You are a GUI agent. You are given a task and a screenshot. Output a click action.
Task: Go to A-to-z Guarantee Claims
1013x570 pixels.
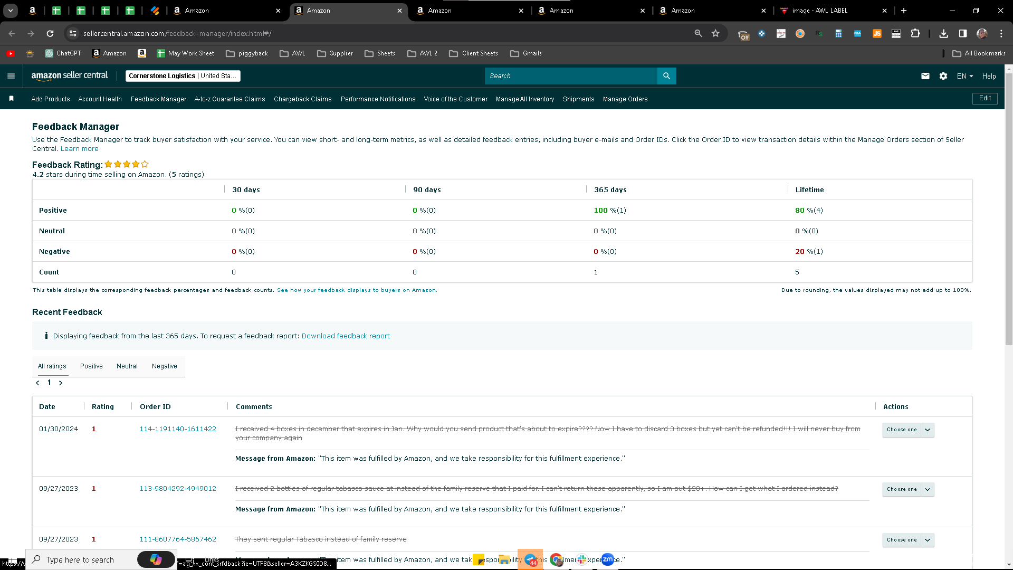230,99
